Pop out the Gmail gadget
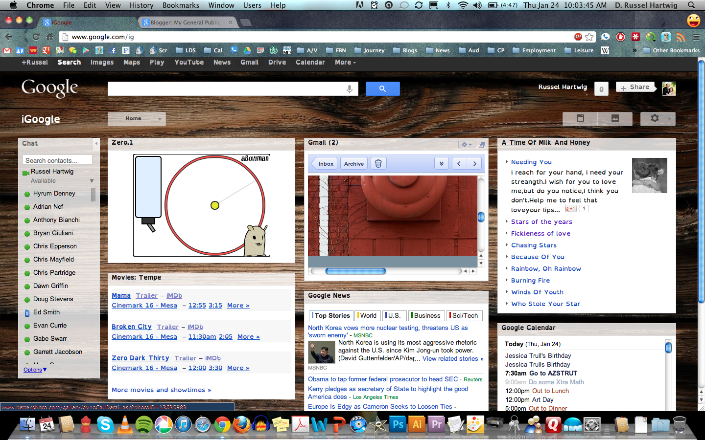This screenshot has width=705, height=440. 482,145
